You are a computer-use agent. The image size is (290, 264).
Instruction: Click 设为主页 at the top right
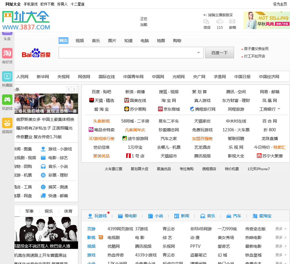coord(280,4)
